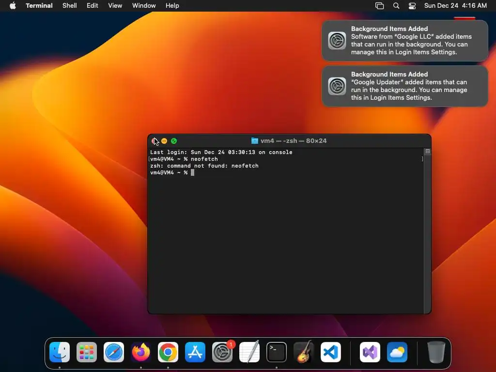This screenshot has width=496, height=372.
Task: Click the Terminal icon in the Dock
Action: coord(277,352)
